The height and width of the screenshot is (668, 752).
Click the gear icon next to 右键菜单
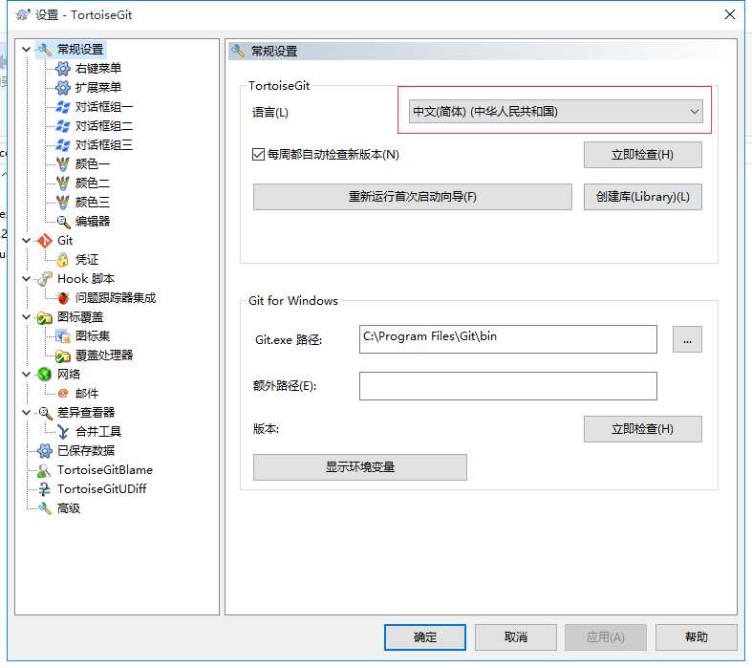tap(63, 69)
